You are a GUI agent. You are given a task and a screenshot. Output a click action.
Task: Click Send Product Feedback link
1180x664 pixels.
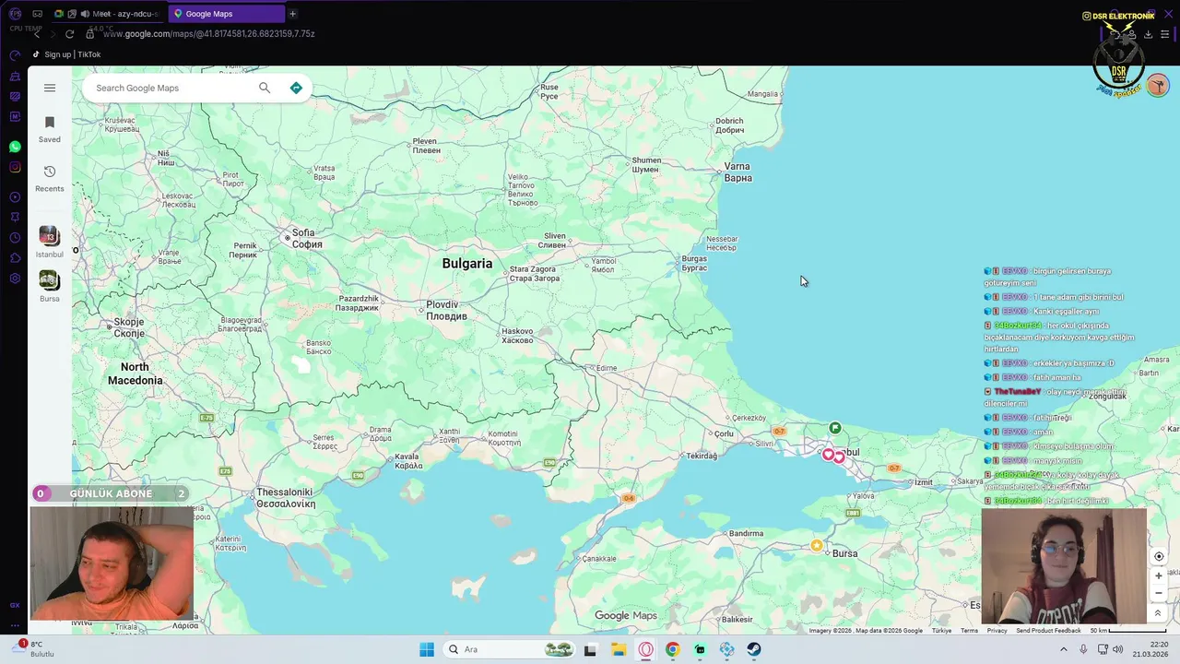1048,631
